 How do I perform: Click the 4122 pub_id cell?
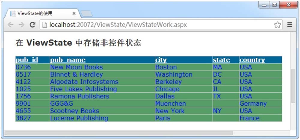32,82
